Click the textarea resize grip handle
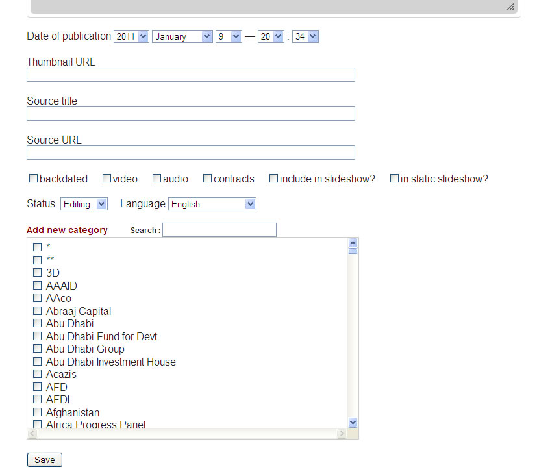 point(510,7)
